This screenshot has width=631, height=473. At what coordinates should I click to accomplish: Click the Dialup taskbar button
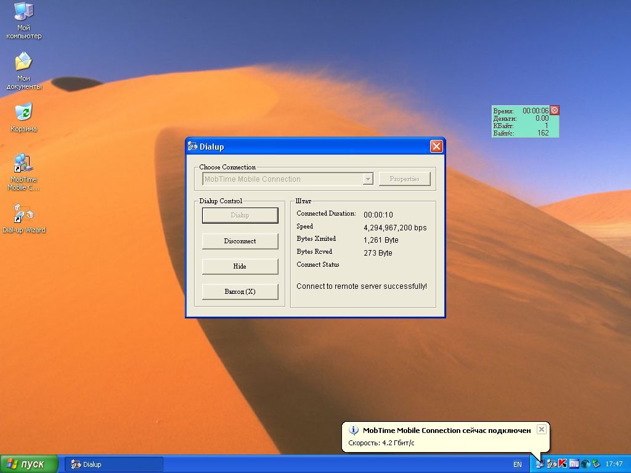pyautogui.click(x=114, y=464)
